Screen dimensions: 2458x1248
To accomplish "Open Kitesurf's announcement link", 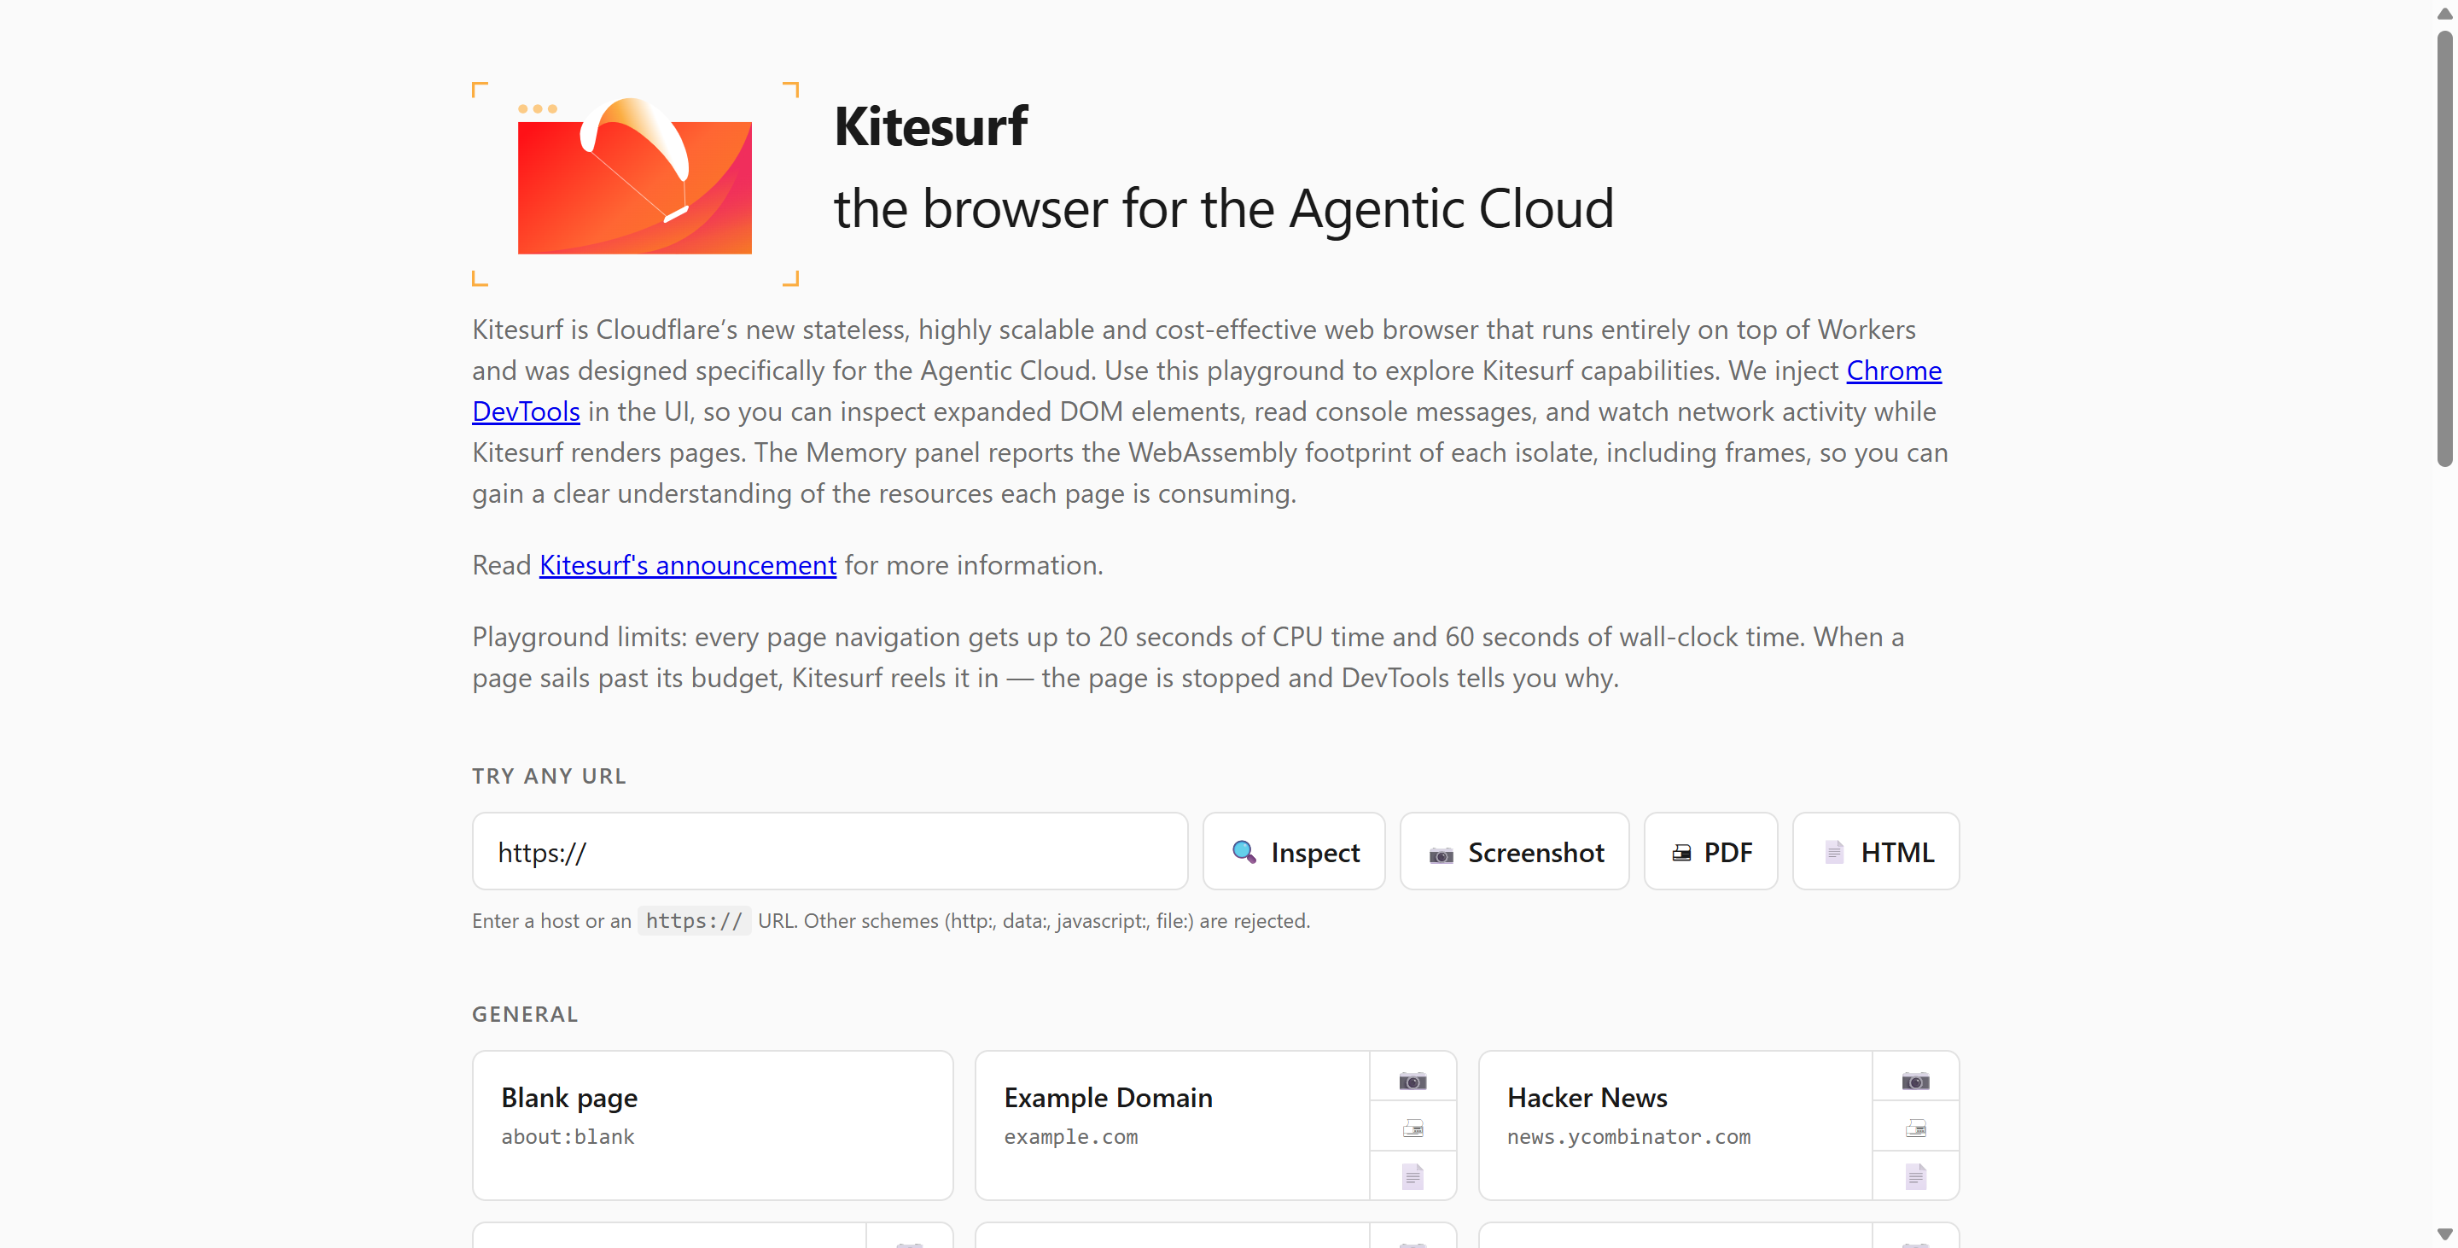I will click(687, 565).
